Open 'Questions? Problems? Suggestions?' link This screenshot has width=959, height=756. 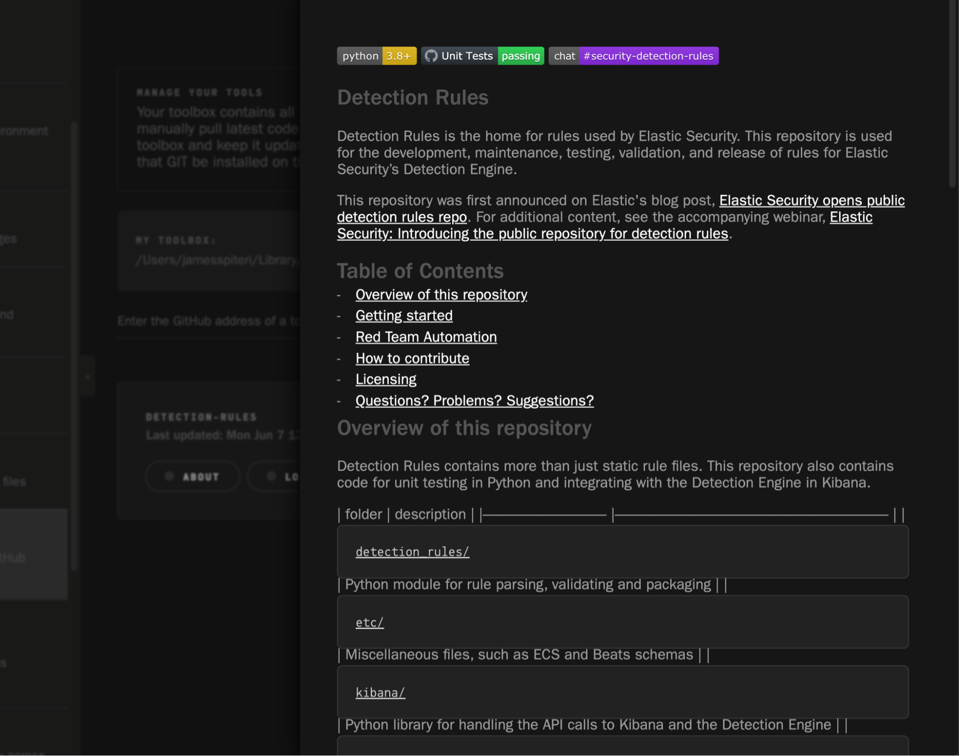(x=474, y=401)
